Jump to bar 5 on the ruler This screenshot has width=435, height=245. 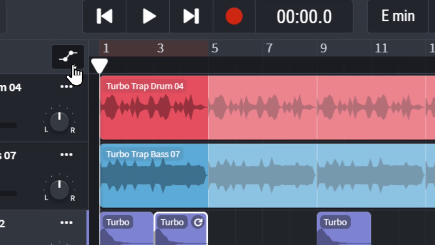pos(215,48)
